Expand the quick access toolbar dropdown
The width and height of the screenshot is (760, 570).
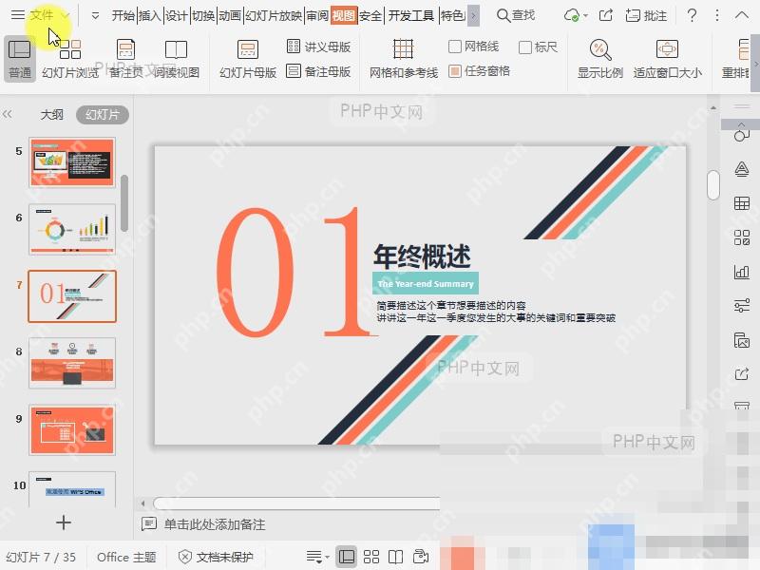(96, 16)
